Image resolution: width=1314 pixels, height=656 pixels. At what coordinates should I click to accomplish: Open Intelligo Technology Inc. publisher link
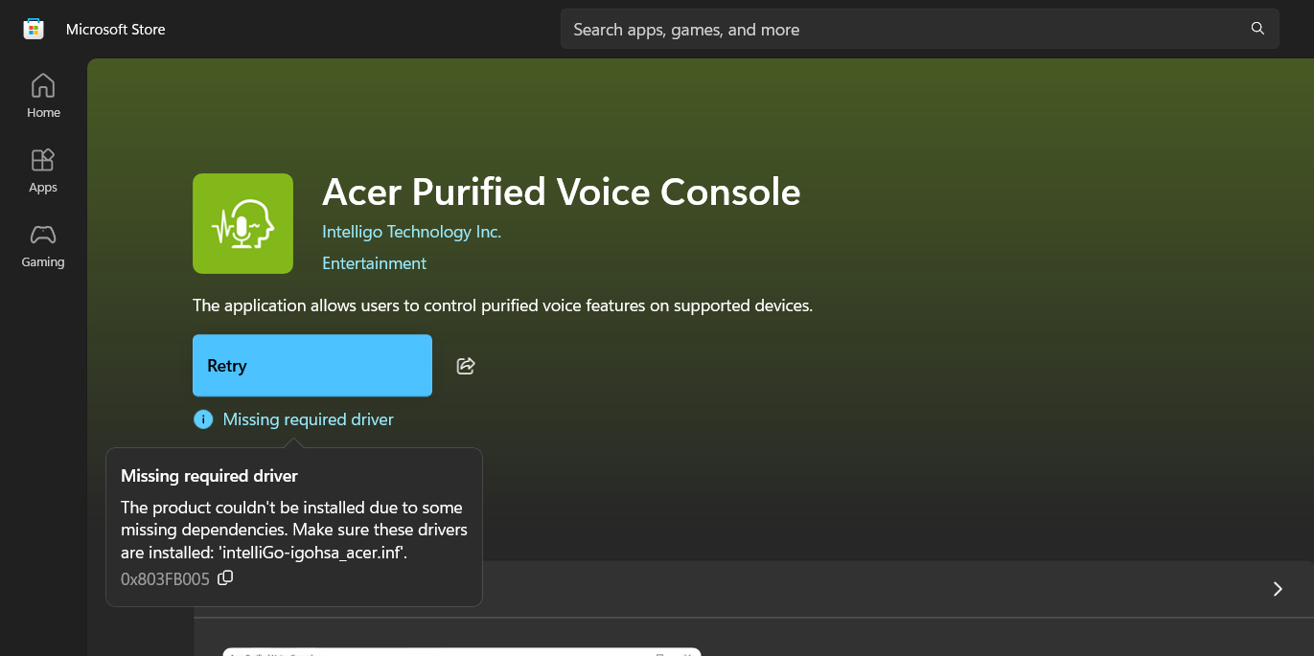click(x=411, y=232)
